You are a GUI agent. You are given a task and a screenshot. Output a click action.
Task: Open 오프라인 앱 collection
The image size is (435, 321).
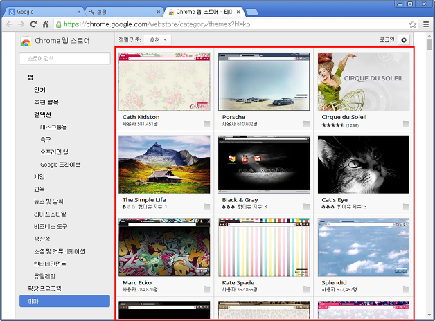click(x=54, y=152)
